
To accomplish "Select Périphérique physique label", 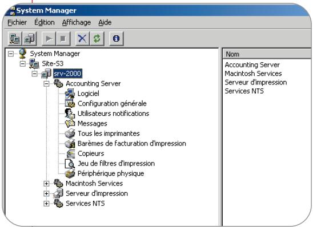I will point(111,173).
